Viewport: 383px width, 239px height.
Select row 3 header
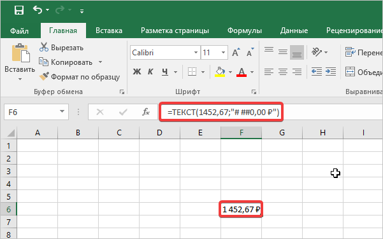pos(8,171)
